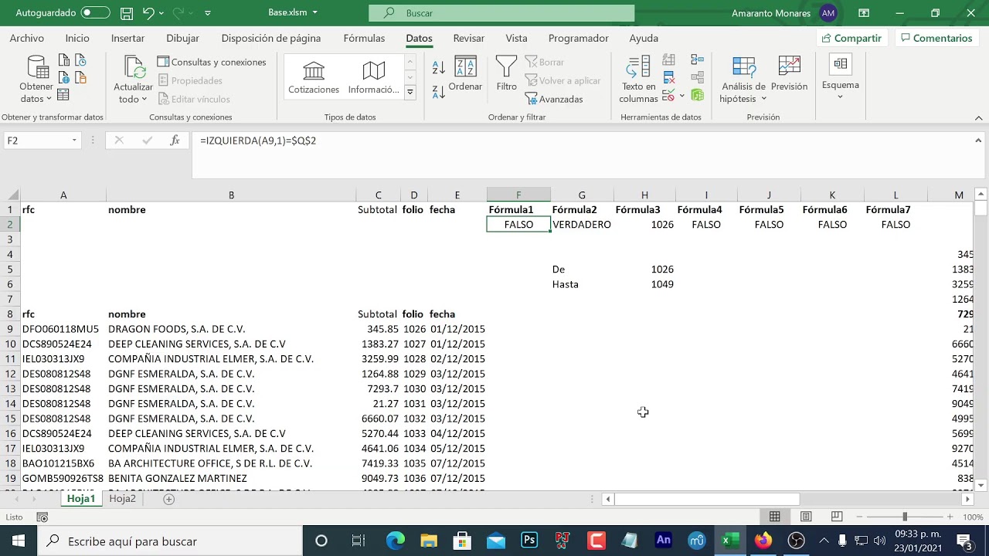989x556 pixels.
Task: Open Quick Access Toolbar customize dropdown
Action: coord(208,13)
